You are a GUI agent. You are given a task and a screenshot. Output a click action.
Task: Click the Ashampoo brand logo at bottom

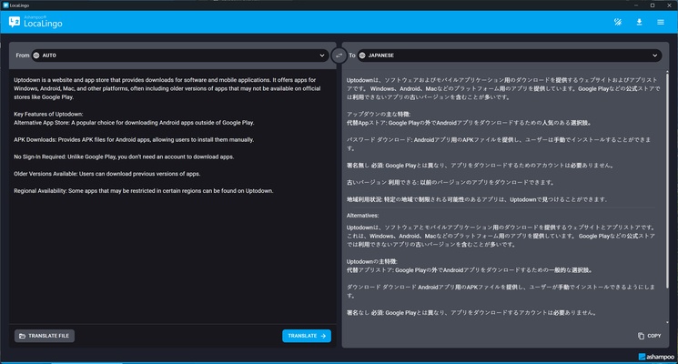[654, 356]
